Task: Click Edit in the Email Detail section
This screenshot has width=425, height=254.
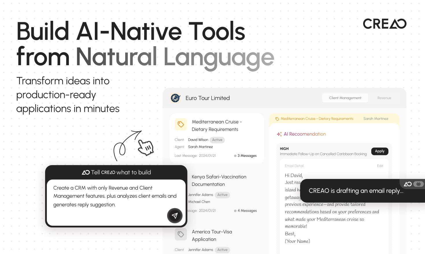Action: 380,166
